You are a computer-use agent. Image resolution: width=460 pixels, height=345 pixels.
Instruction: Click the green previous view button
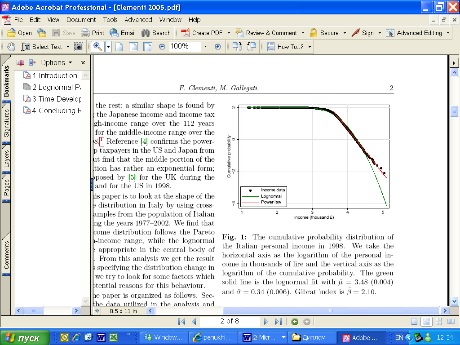(x=295, y=322)
